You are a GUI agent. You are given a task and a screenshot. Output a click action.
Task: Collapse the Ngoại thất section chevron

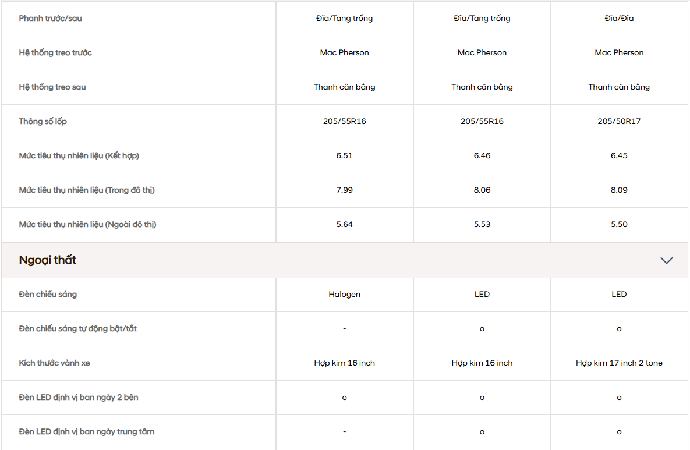666,260
